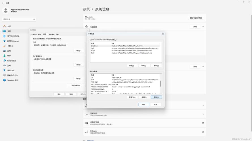The width and height of the screenshot is (252, 141).
Task: Focus the 查找设置 search field
Action: click(19, 19)
